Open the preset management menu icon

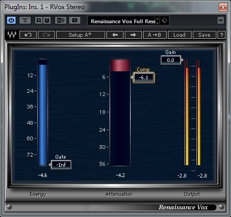click(74, 21)
